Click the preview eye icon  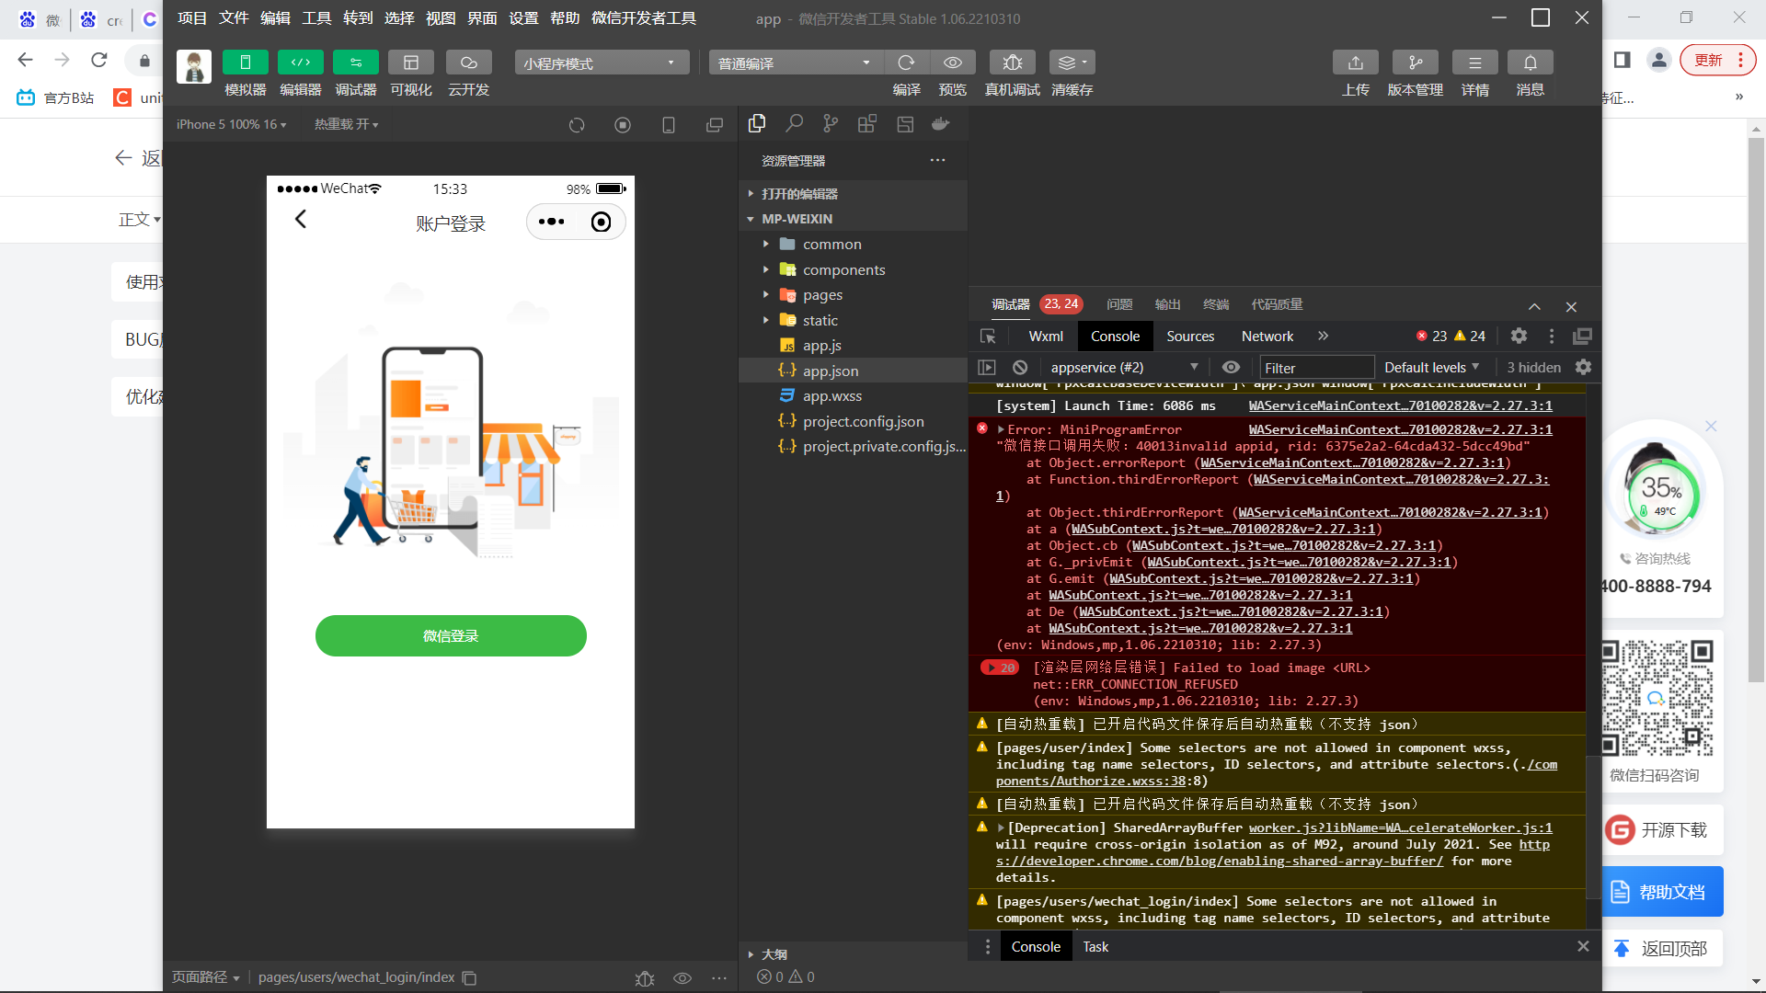pyautogui.click(x=953, y=63)
